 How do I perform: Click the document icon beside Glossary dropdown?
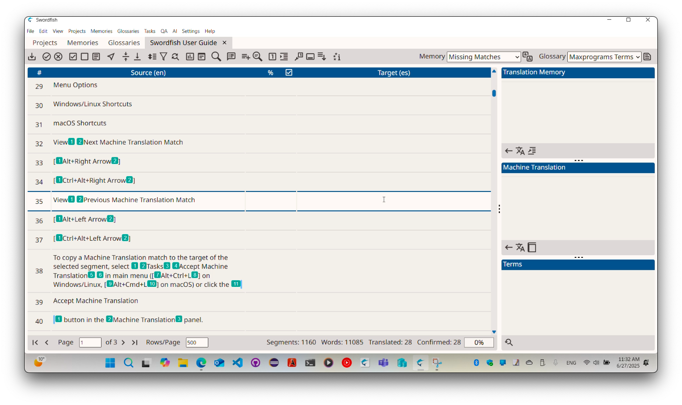[647, 57]
